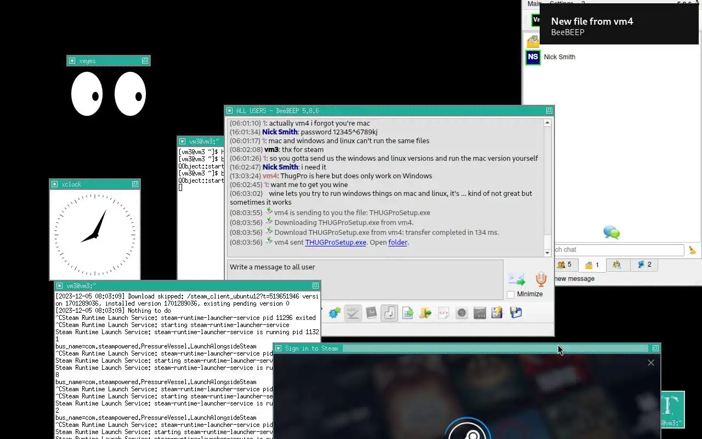702x439 pixels.
Task: Click the xeyes left eye
Action: click(87, 94)
